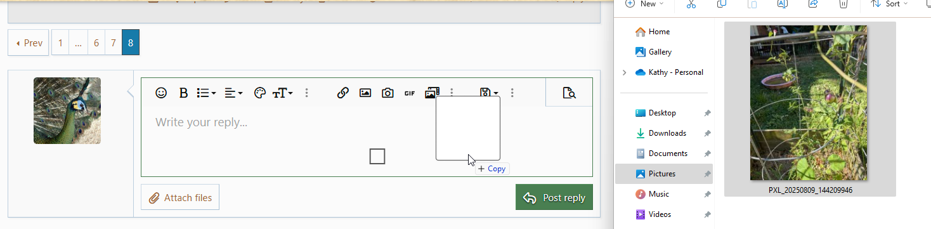This screenshot has width=931, height=229.
Task: Cut the selected file with scissors
Action: (x=691, y=4)
